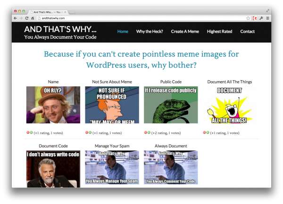The image size is (283, 204).
Task: Open the Public Code title link
Action: pyautogui.click(x=171, y=82)
